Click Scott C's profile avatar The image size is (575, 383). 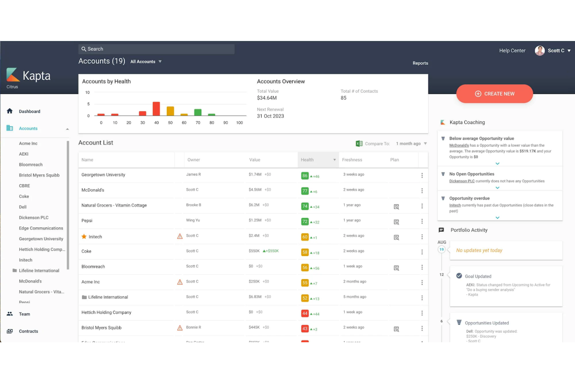coord(540,50)
